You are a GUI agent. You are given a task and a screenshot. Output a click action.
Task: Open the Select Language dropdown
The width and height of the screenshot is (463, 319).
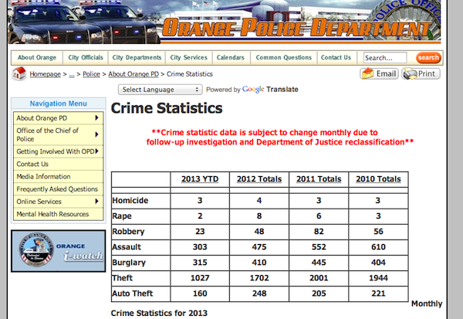pyautogui.click(x=161, y=90)
